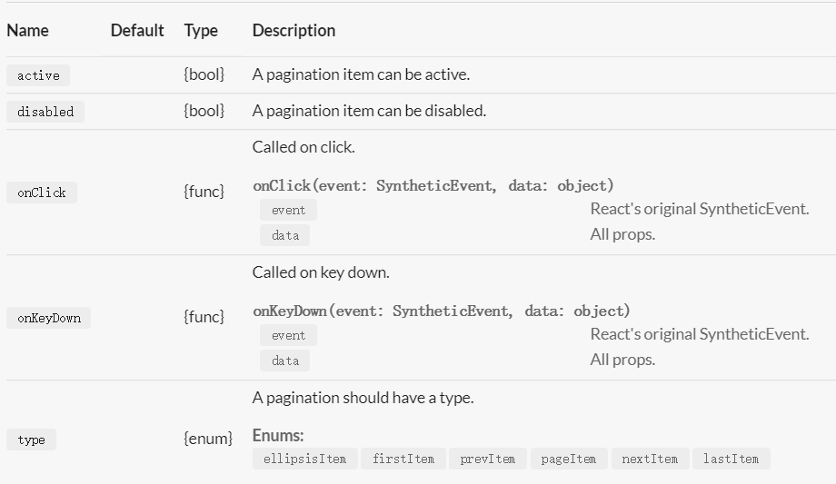
Task: Select the pageItem enum value
Action: click(569, 459)
